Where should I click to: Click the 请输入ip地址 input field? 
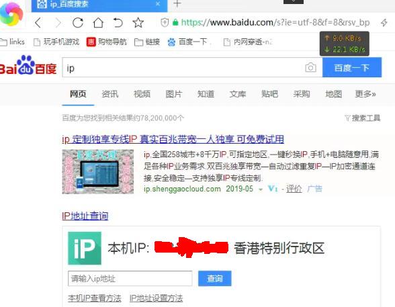click(130, 279)
